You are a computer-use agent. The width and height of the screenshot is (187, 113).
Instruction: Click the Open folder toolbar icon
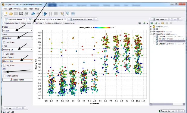[x=11, y=14]
